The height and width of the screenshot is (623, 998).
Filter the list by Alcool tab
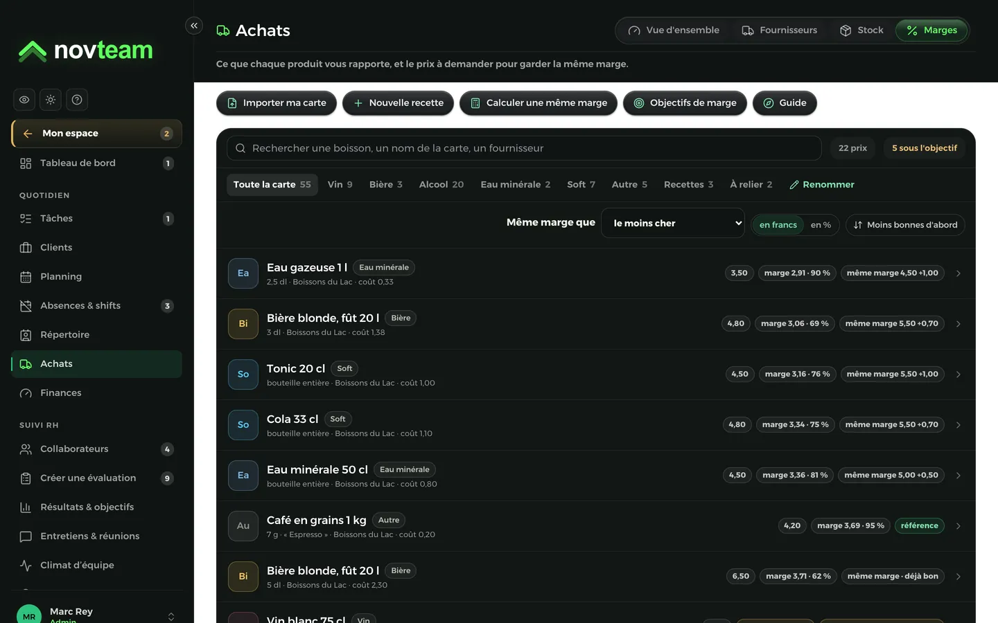pyautogui.click(x=441, y=185)
